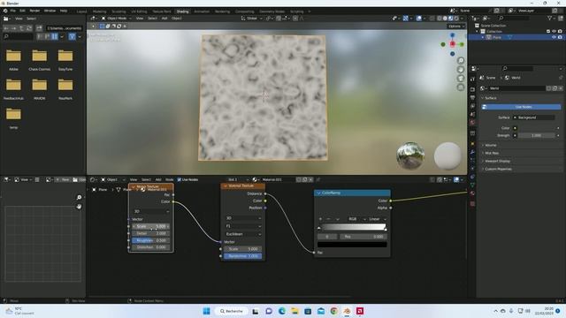Collapse the Voronoi Texture node
Image resolution: width=566 pixels, height=318 pixels.
pos(226,186)
